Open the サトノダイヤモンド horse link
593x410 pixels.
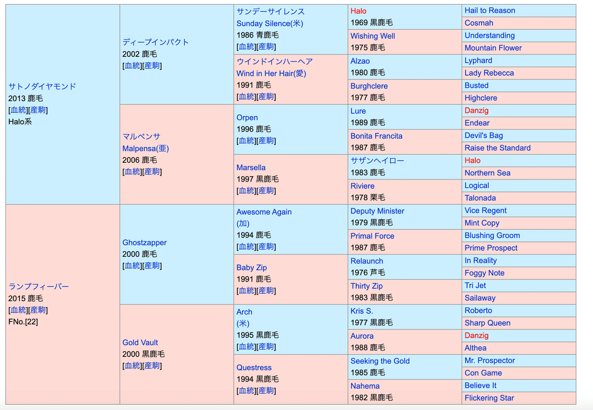pos(42,86)
